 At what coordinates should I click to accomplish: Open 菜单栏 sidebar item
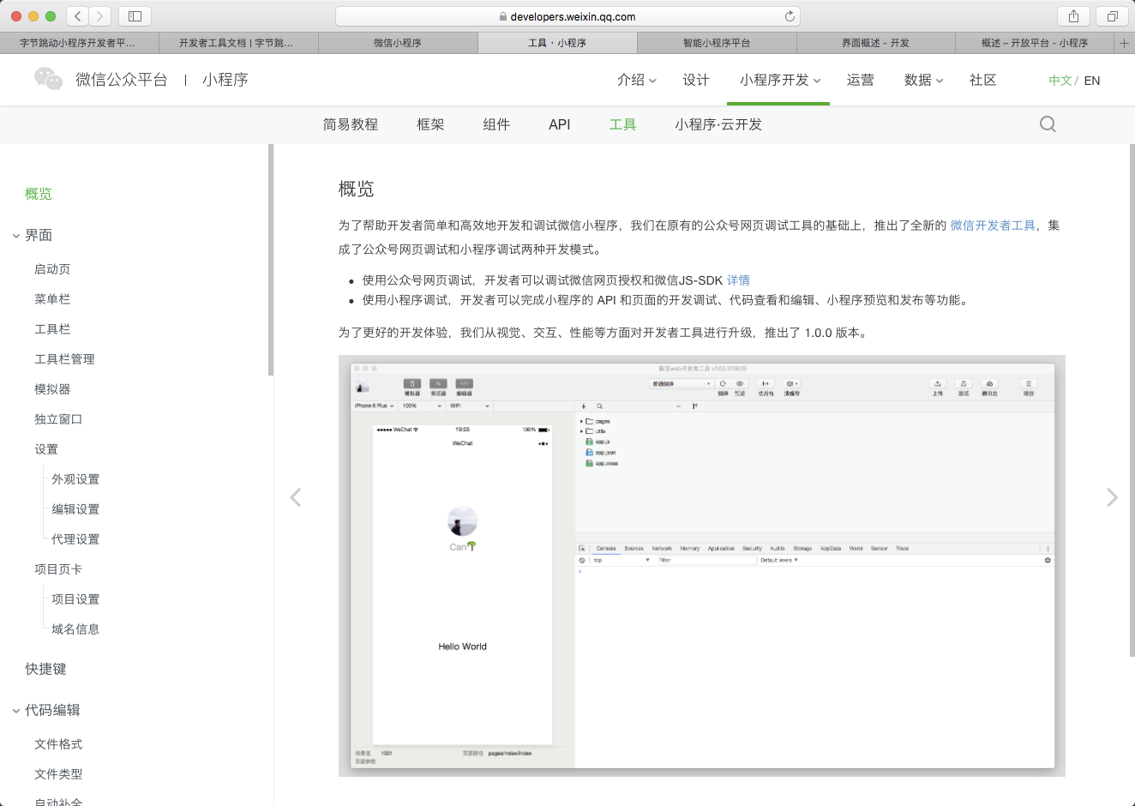pyautogui.click(x=52, y=299)
